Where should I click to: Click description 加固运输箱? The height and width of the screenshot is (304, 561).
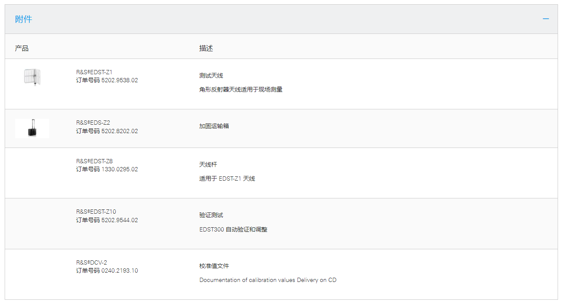(x=214, y=126)
